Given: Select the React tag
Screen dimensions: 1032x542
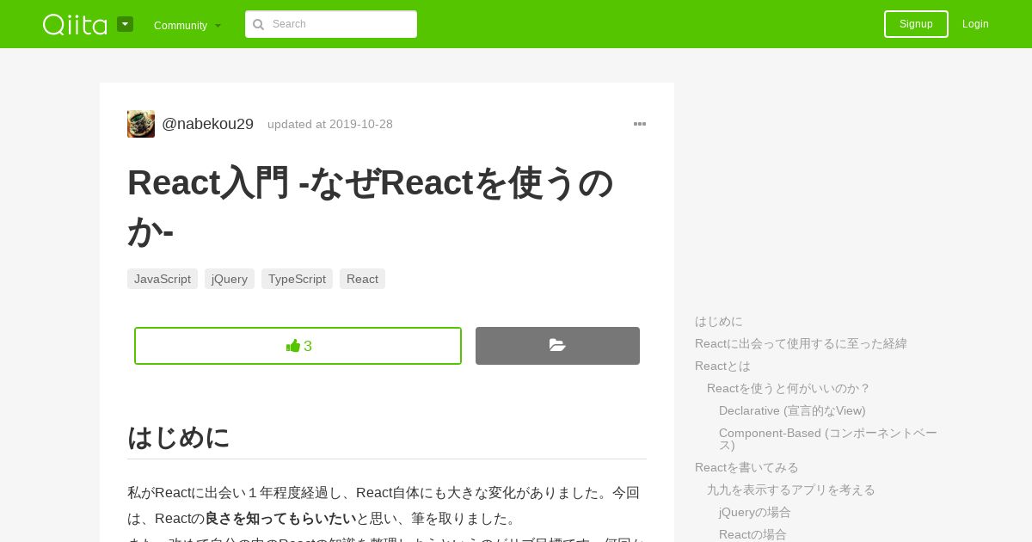Looking at the screenshot, I should pos(362,279).
